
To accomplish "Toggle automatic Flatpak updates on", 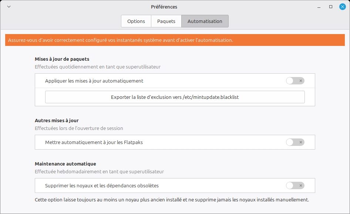I will pyautogui.click(x=295, y=142).
